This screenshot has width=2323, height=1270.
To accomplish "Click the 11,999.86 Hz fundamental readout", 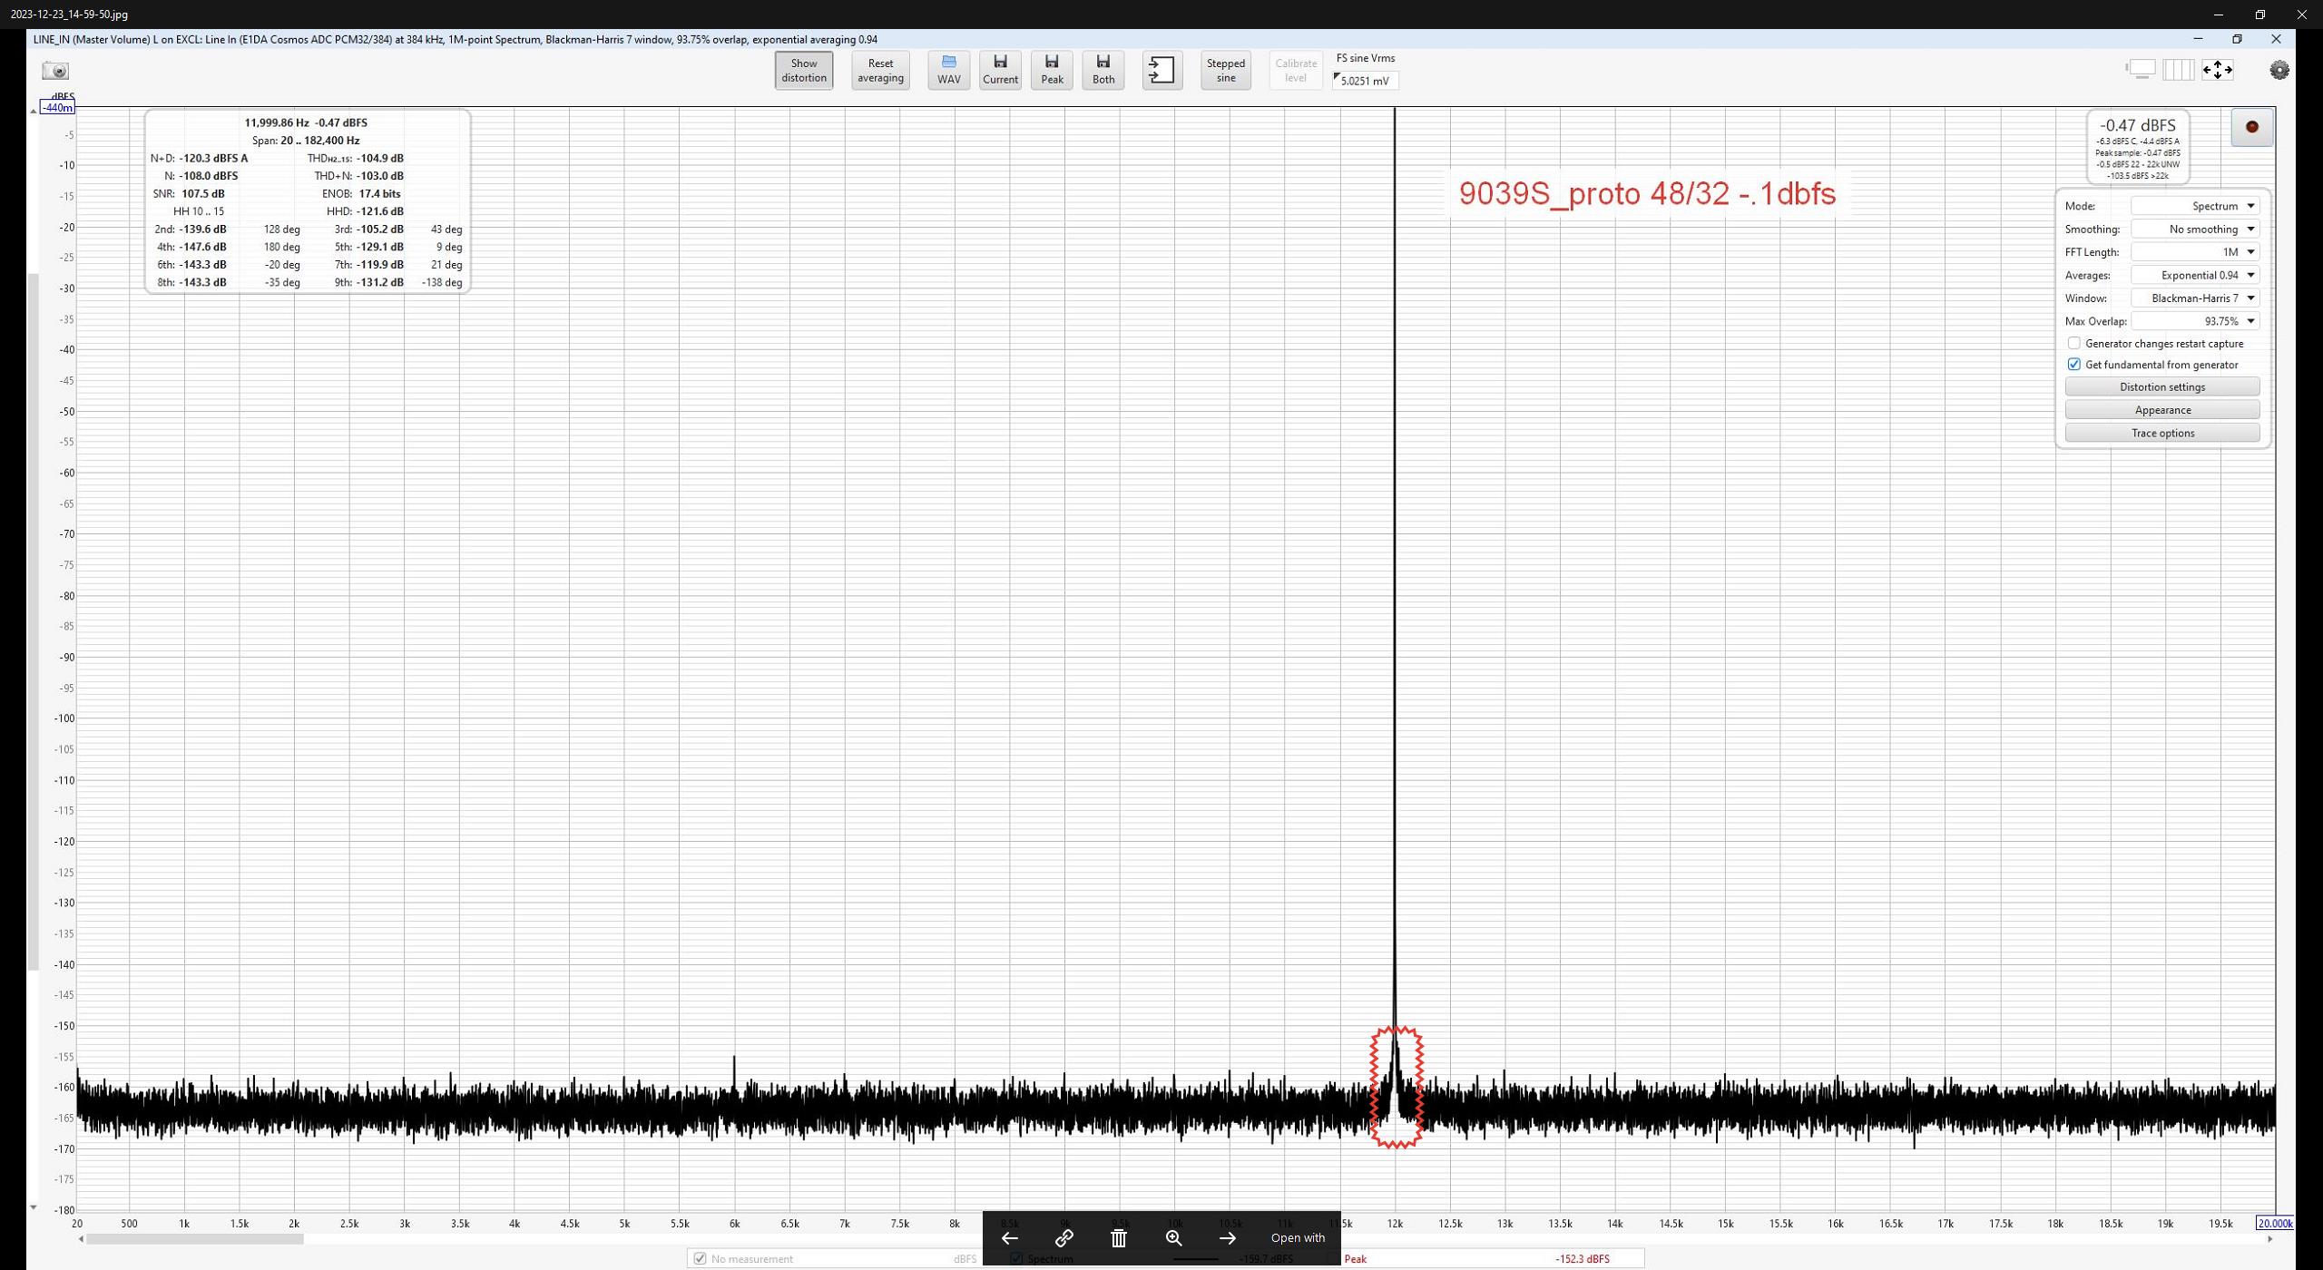I will click(x=276, y=122).
